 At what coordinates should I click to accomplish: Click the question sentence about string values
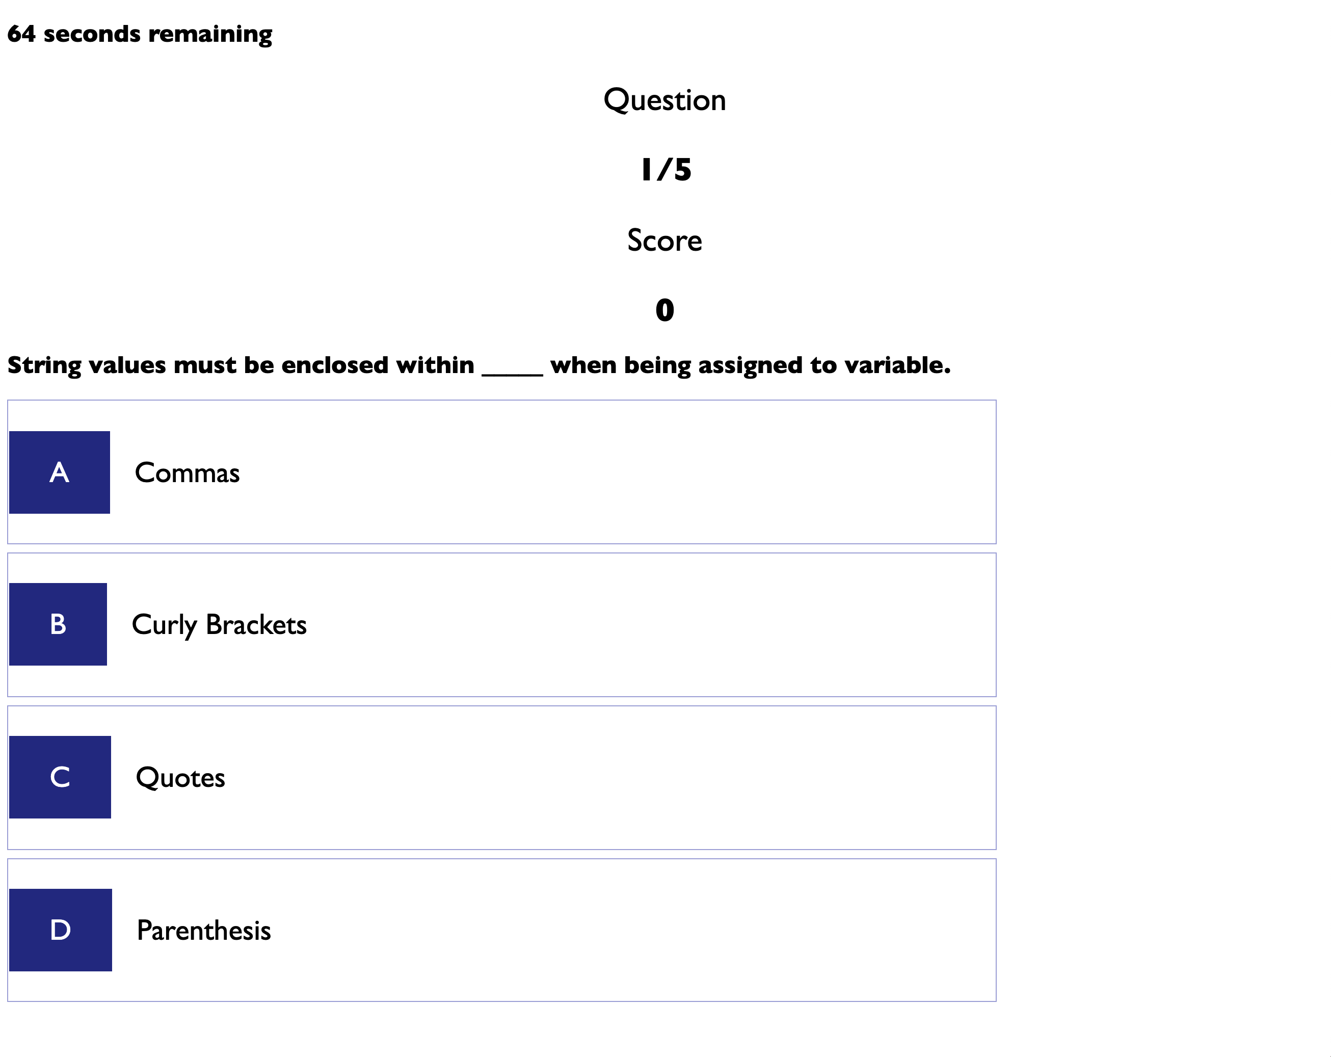pos(479,365)
